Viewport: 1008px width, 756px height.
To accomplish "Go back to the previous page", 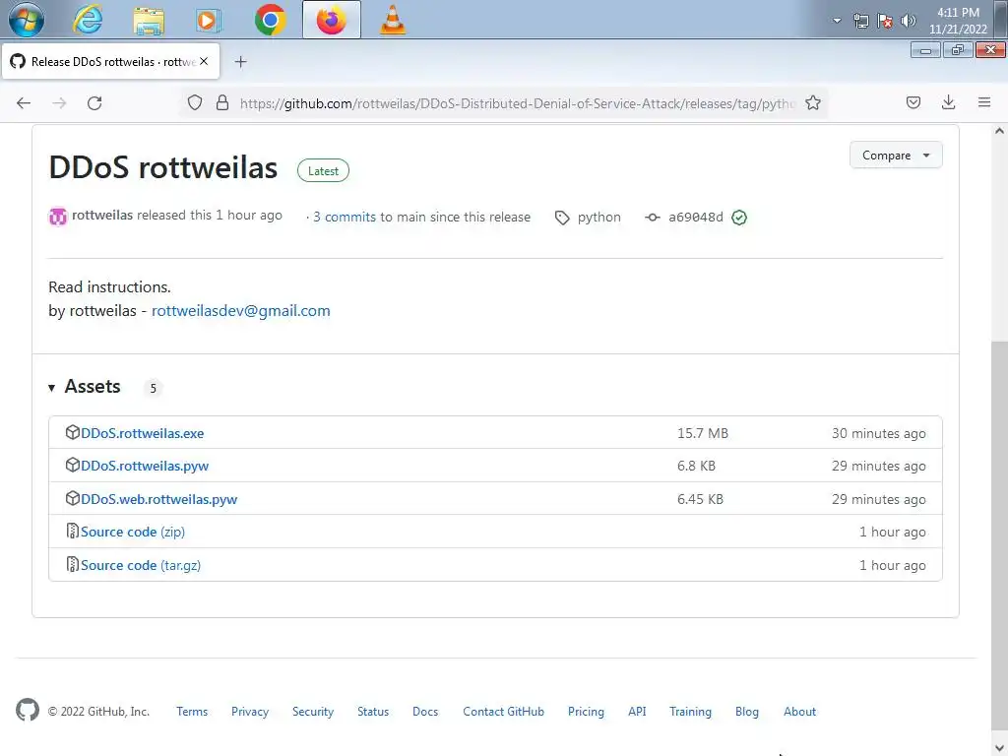I will (x=24, y=102).
